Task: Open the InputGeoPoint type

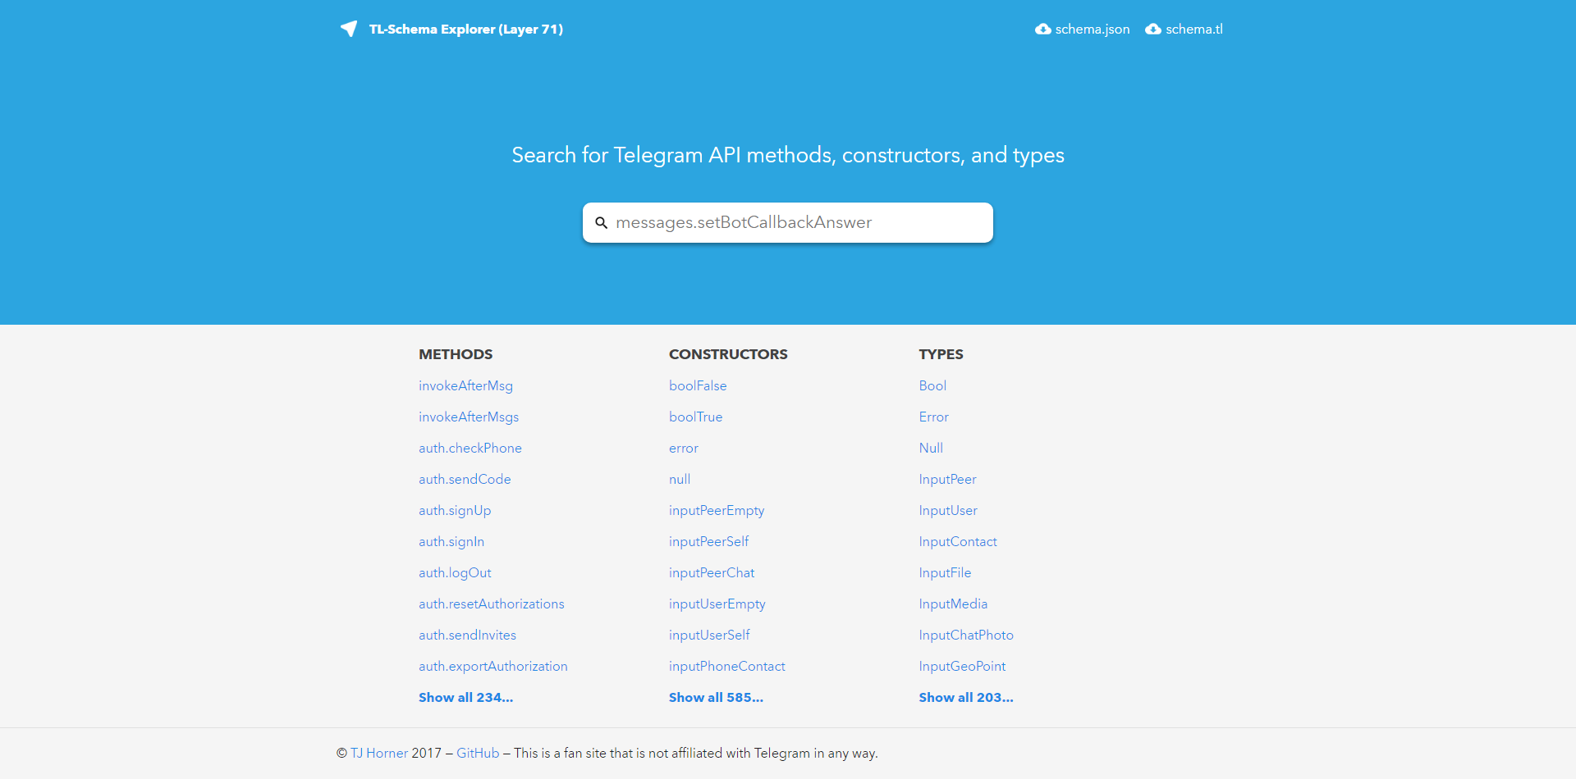Action: click(x=962, y=666)
